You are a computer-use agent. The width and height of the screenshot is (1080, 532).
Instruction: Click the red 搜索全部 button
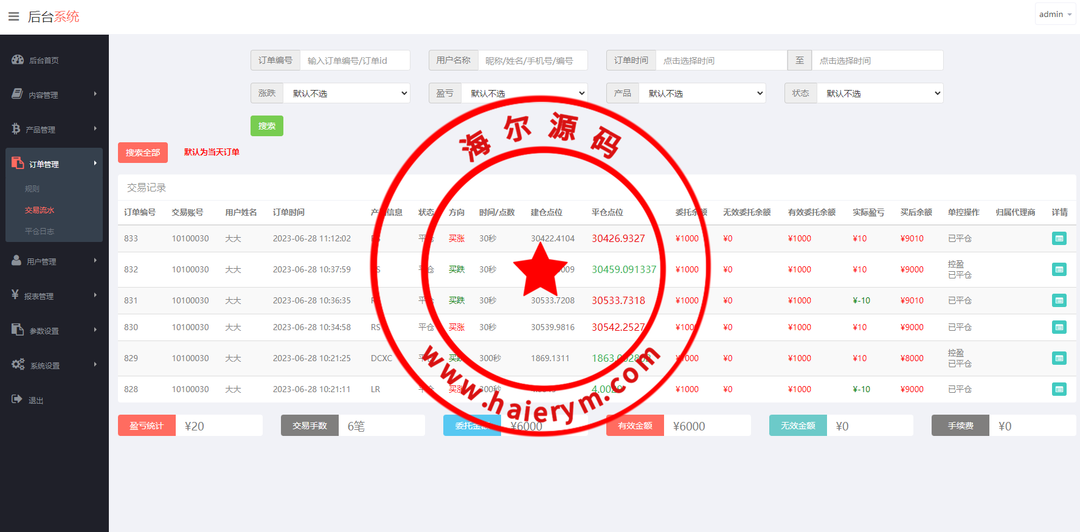pos(142,153)
